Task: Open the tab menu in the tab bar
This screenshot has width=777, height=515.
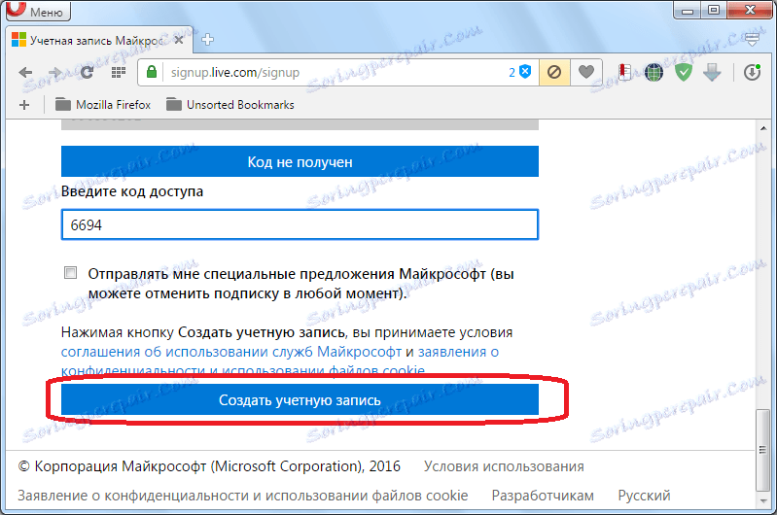Action: (x=753, y=40)
